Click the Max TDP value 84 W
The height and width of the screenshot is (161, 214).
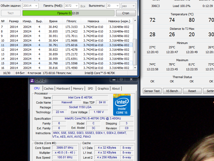pyautogui.click(x=102, y=102)
